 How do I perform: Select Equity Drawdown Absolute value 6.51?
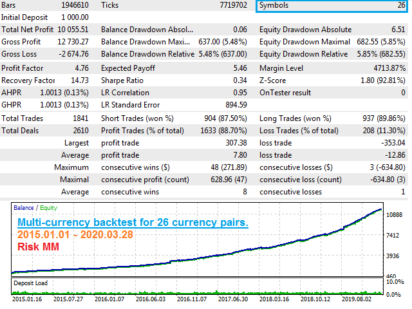[398, 30]
